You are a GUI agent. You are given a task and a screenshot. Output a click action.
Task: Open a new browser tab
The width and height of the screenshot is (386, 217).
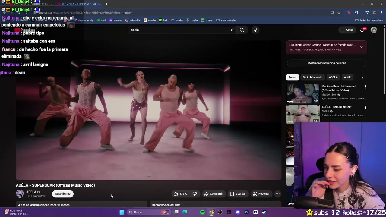(106, 4)
